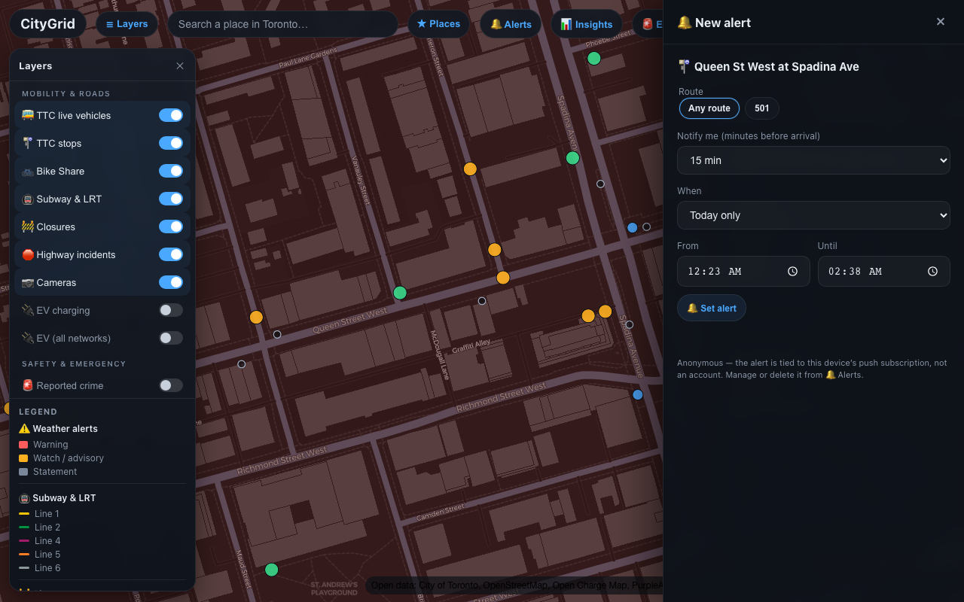964x602 pixels.
Task: Open the Insights tab
Action: tap(587, 24)
